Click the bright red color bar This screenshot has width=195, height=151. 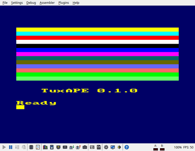coord(97,38)
